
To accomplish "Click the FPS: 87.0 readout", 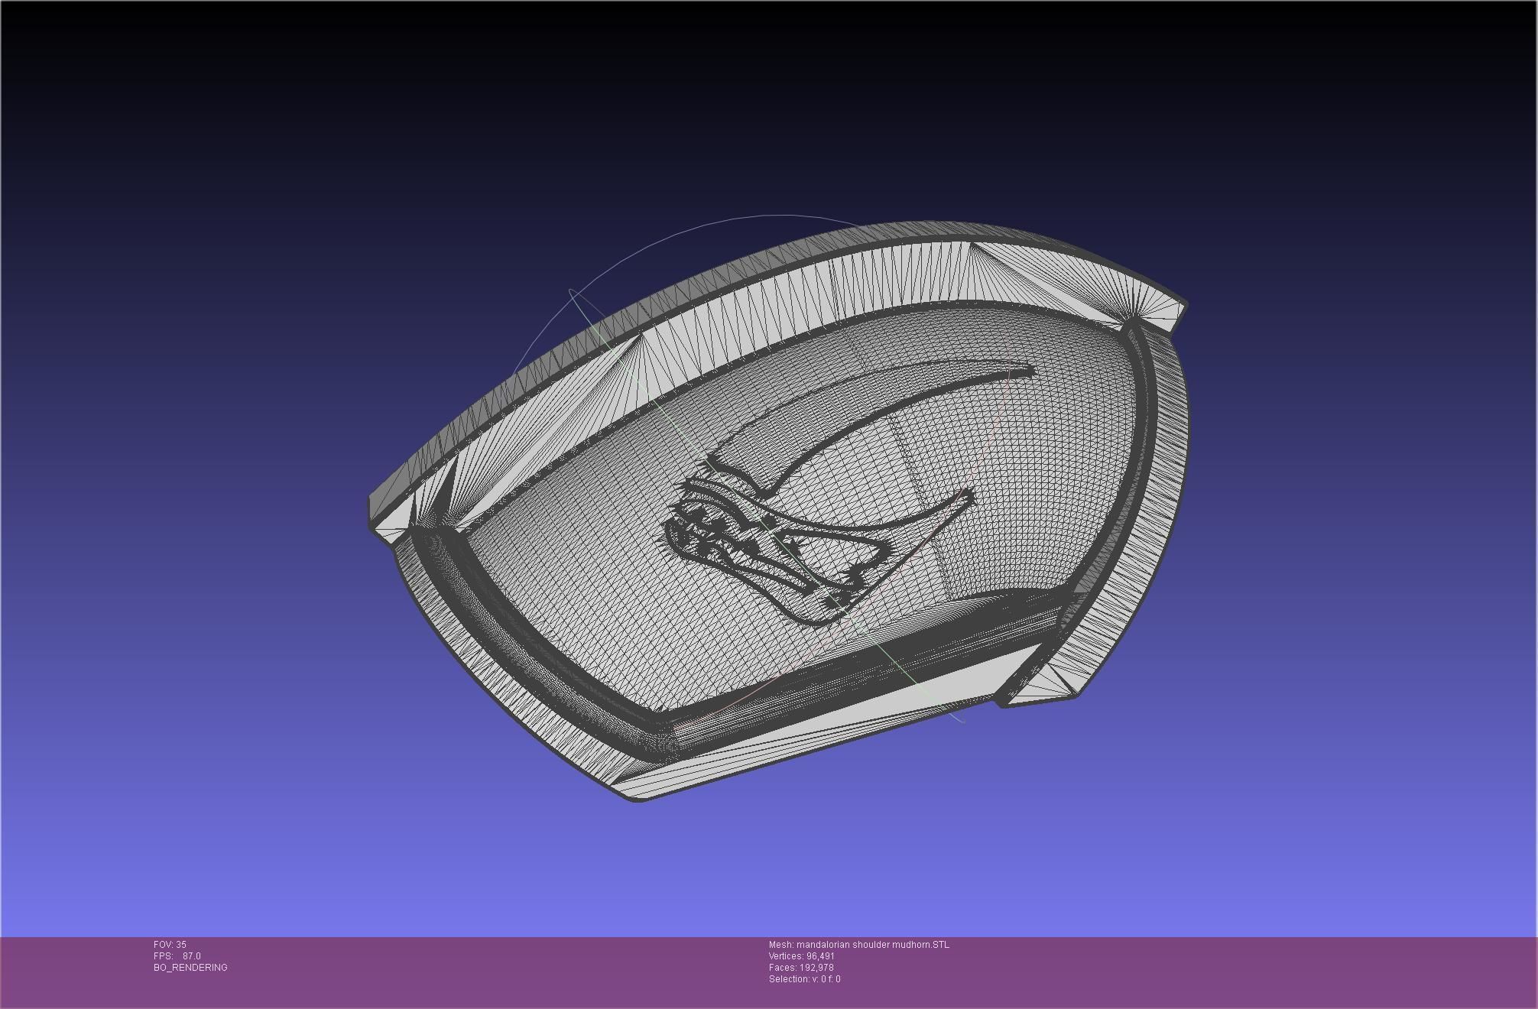I will 177,956.
